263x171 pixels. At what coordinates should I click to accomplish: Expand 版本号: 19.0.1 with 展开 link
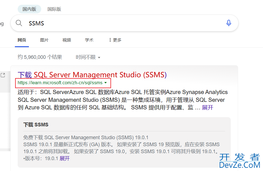coord(64,158)
